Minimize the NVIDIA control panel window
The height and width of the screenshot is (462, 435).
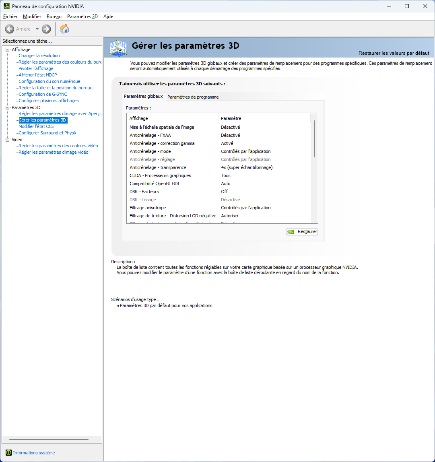(389, 6)
